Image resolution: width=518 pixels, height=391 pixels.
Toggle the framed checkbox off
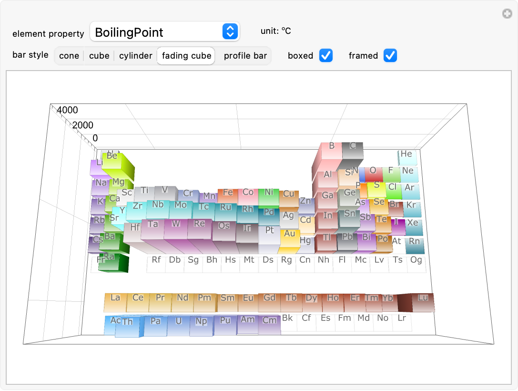tap(390, 55)
